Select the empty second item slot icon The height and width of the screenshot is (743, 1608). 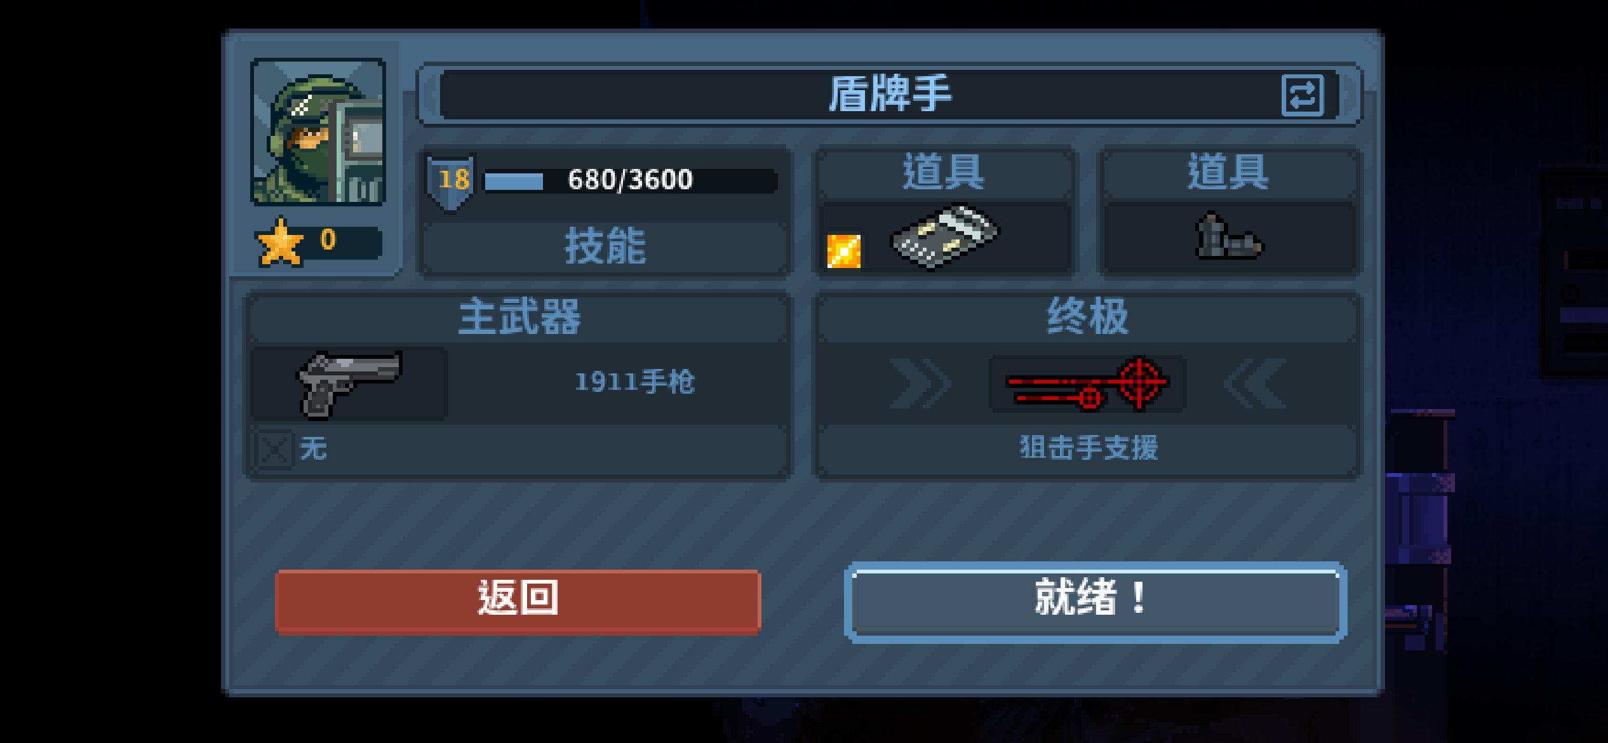tap(1229, 236)
